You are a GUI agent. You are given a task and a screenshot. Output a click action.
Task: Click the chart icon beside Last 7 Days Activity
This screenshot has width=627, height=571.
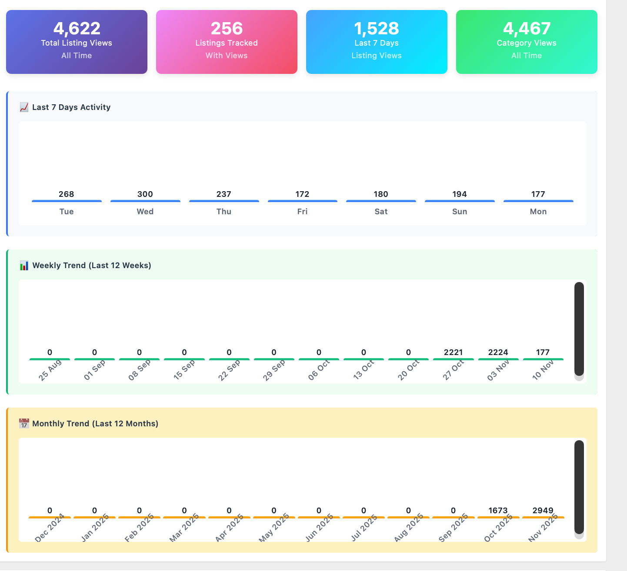pos(24,107)
